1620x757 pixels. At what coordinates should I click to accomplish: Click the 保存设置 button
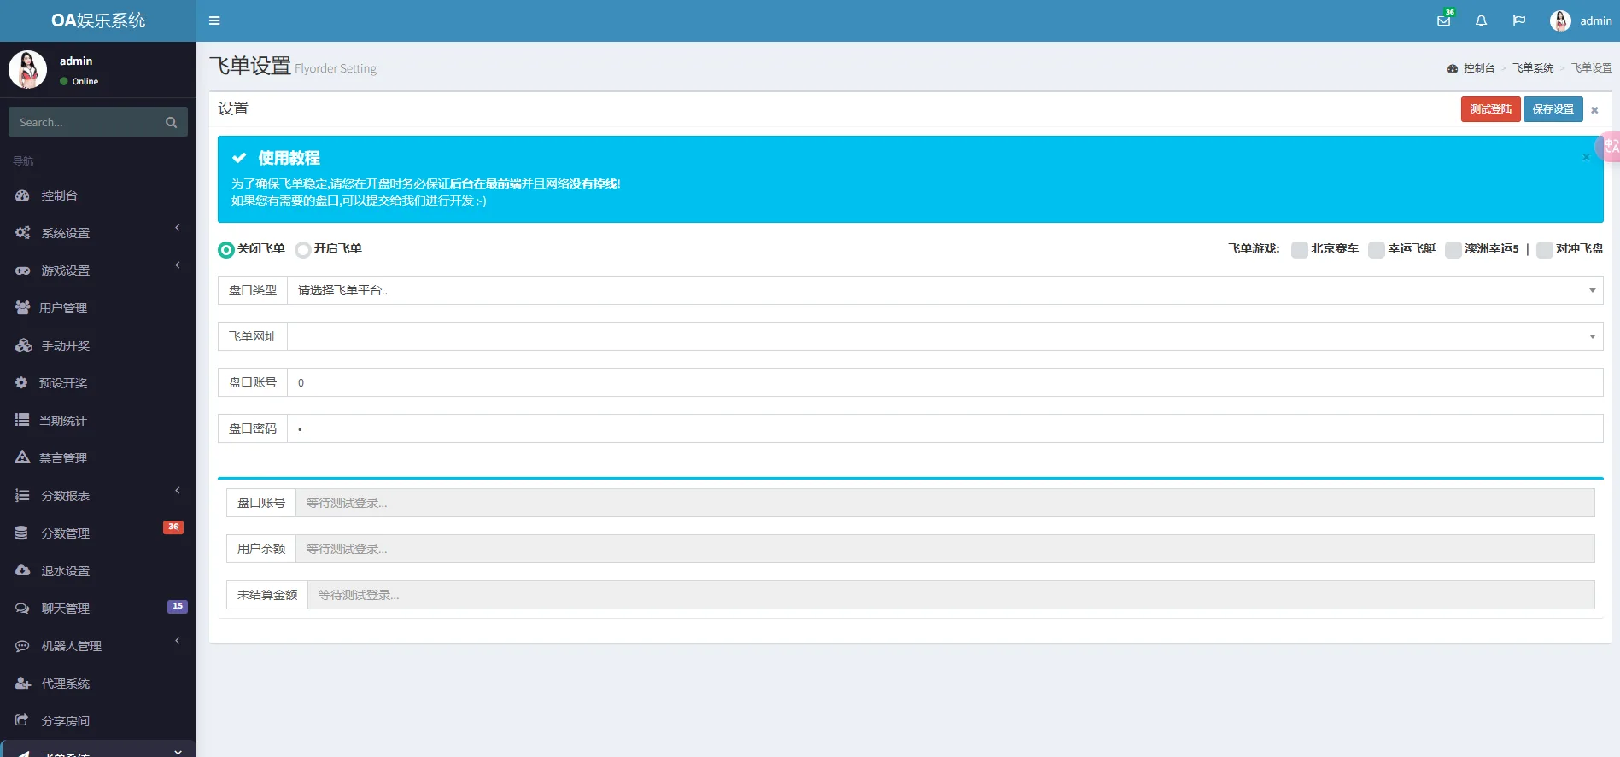pyautogui.click(x=1553, y=109)
